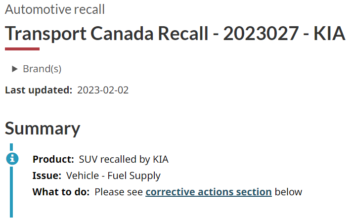This screenshot has width=354, height=221.
Task: Click the word below after the link
Action: tap(288, 192)
